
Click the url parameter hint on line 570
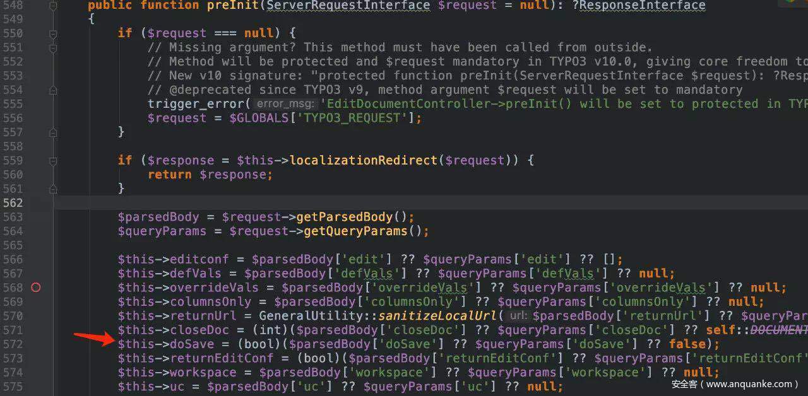tap(518, 316)
